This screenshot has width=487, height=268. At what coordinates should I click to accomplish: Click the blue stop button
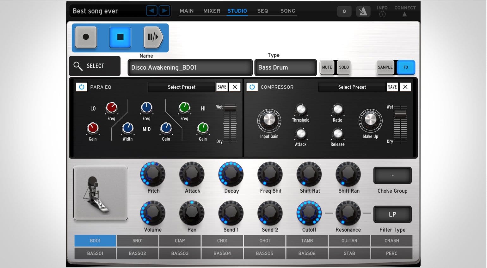coord(120,37)
